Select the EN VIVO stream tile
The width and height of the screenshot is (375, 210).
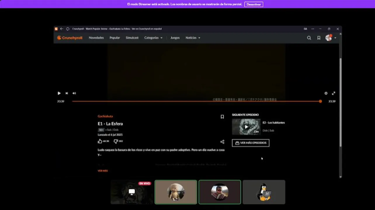(x=132, y=192)
